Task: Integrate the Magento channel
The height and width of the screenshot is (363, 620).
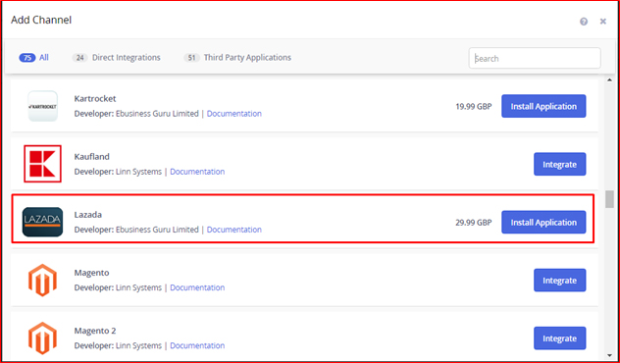Action: (x=559, y=281)
